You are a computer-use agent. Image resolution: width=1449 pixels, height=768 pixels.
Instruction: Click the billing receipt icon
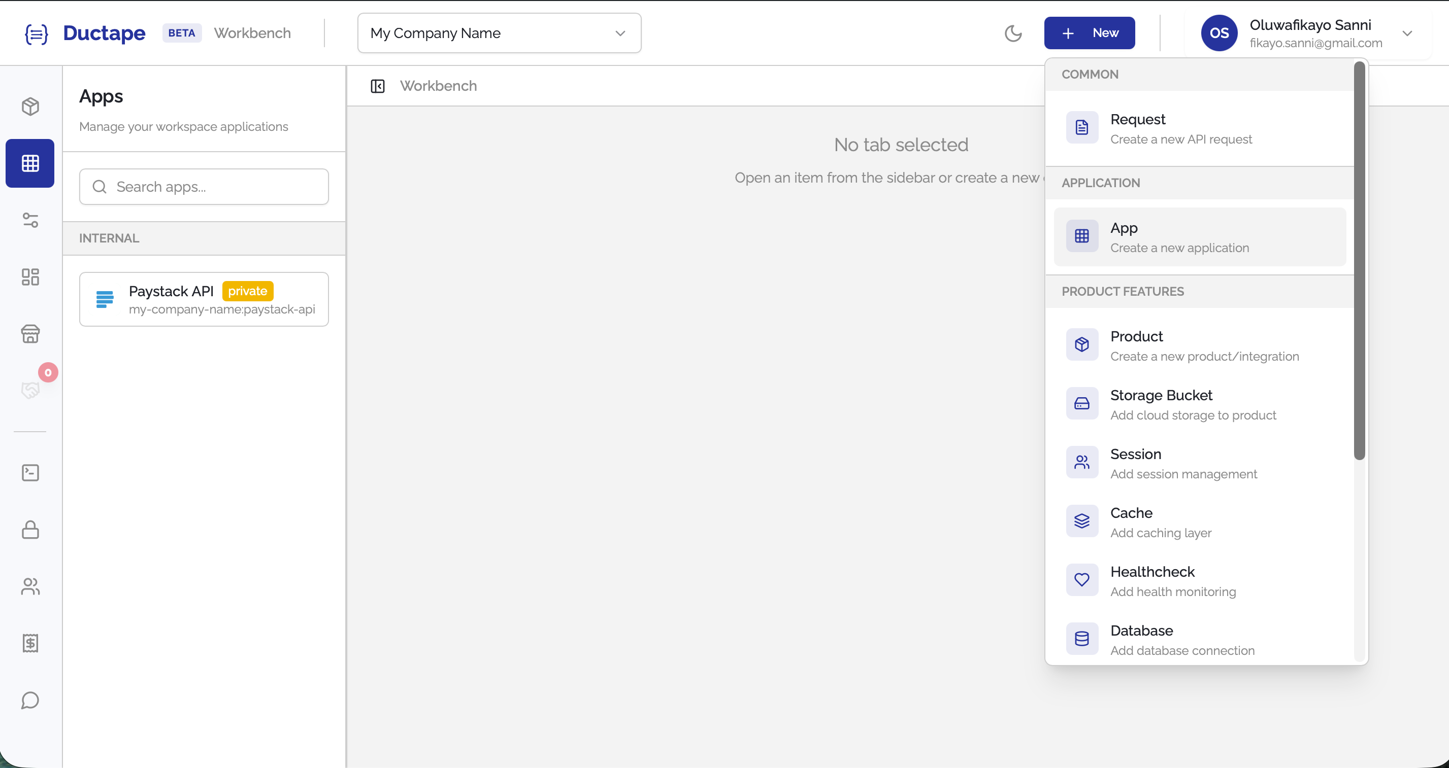click(30, 643)
